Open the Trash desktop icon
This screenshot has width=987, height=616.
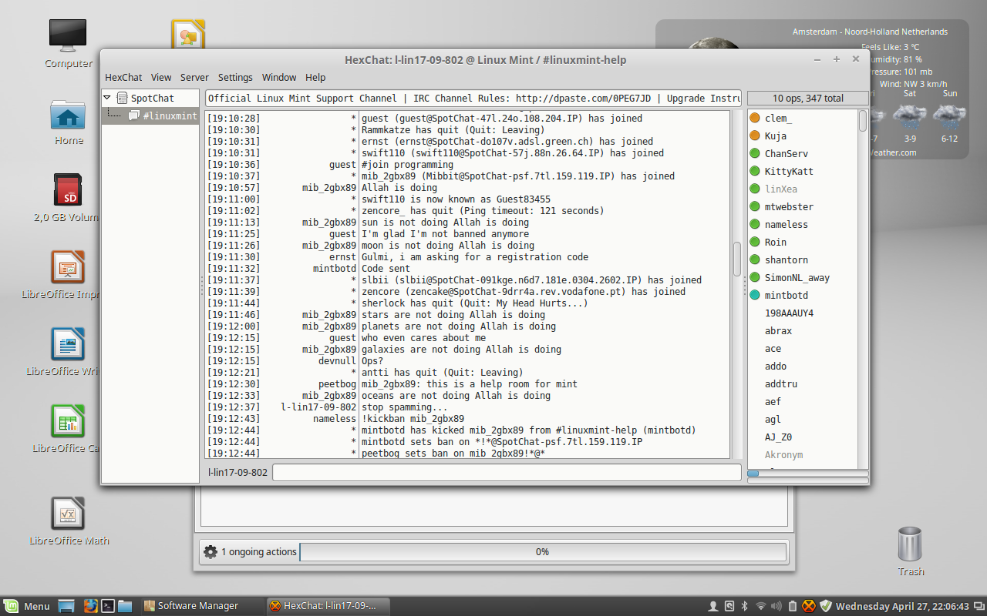[x=910, y=545]
